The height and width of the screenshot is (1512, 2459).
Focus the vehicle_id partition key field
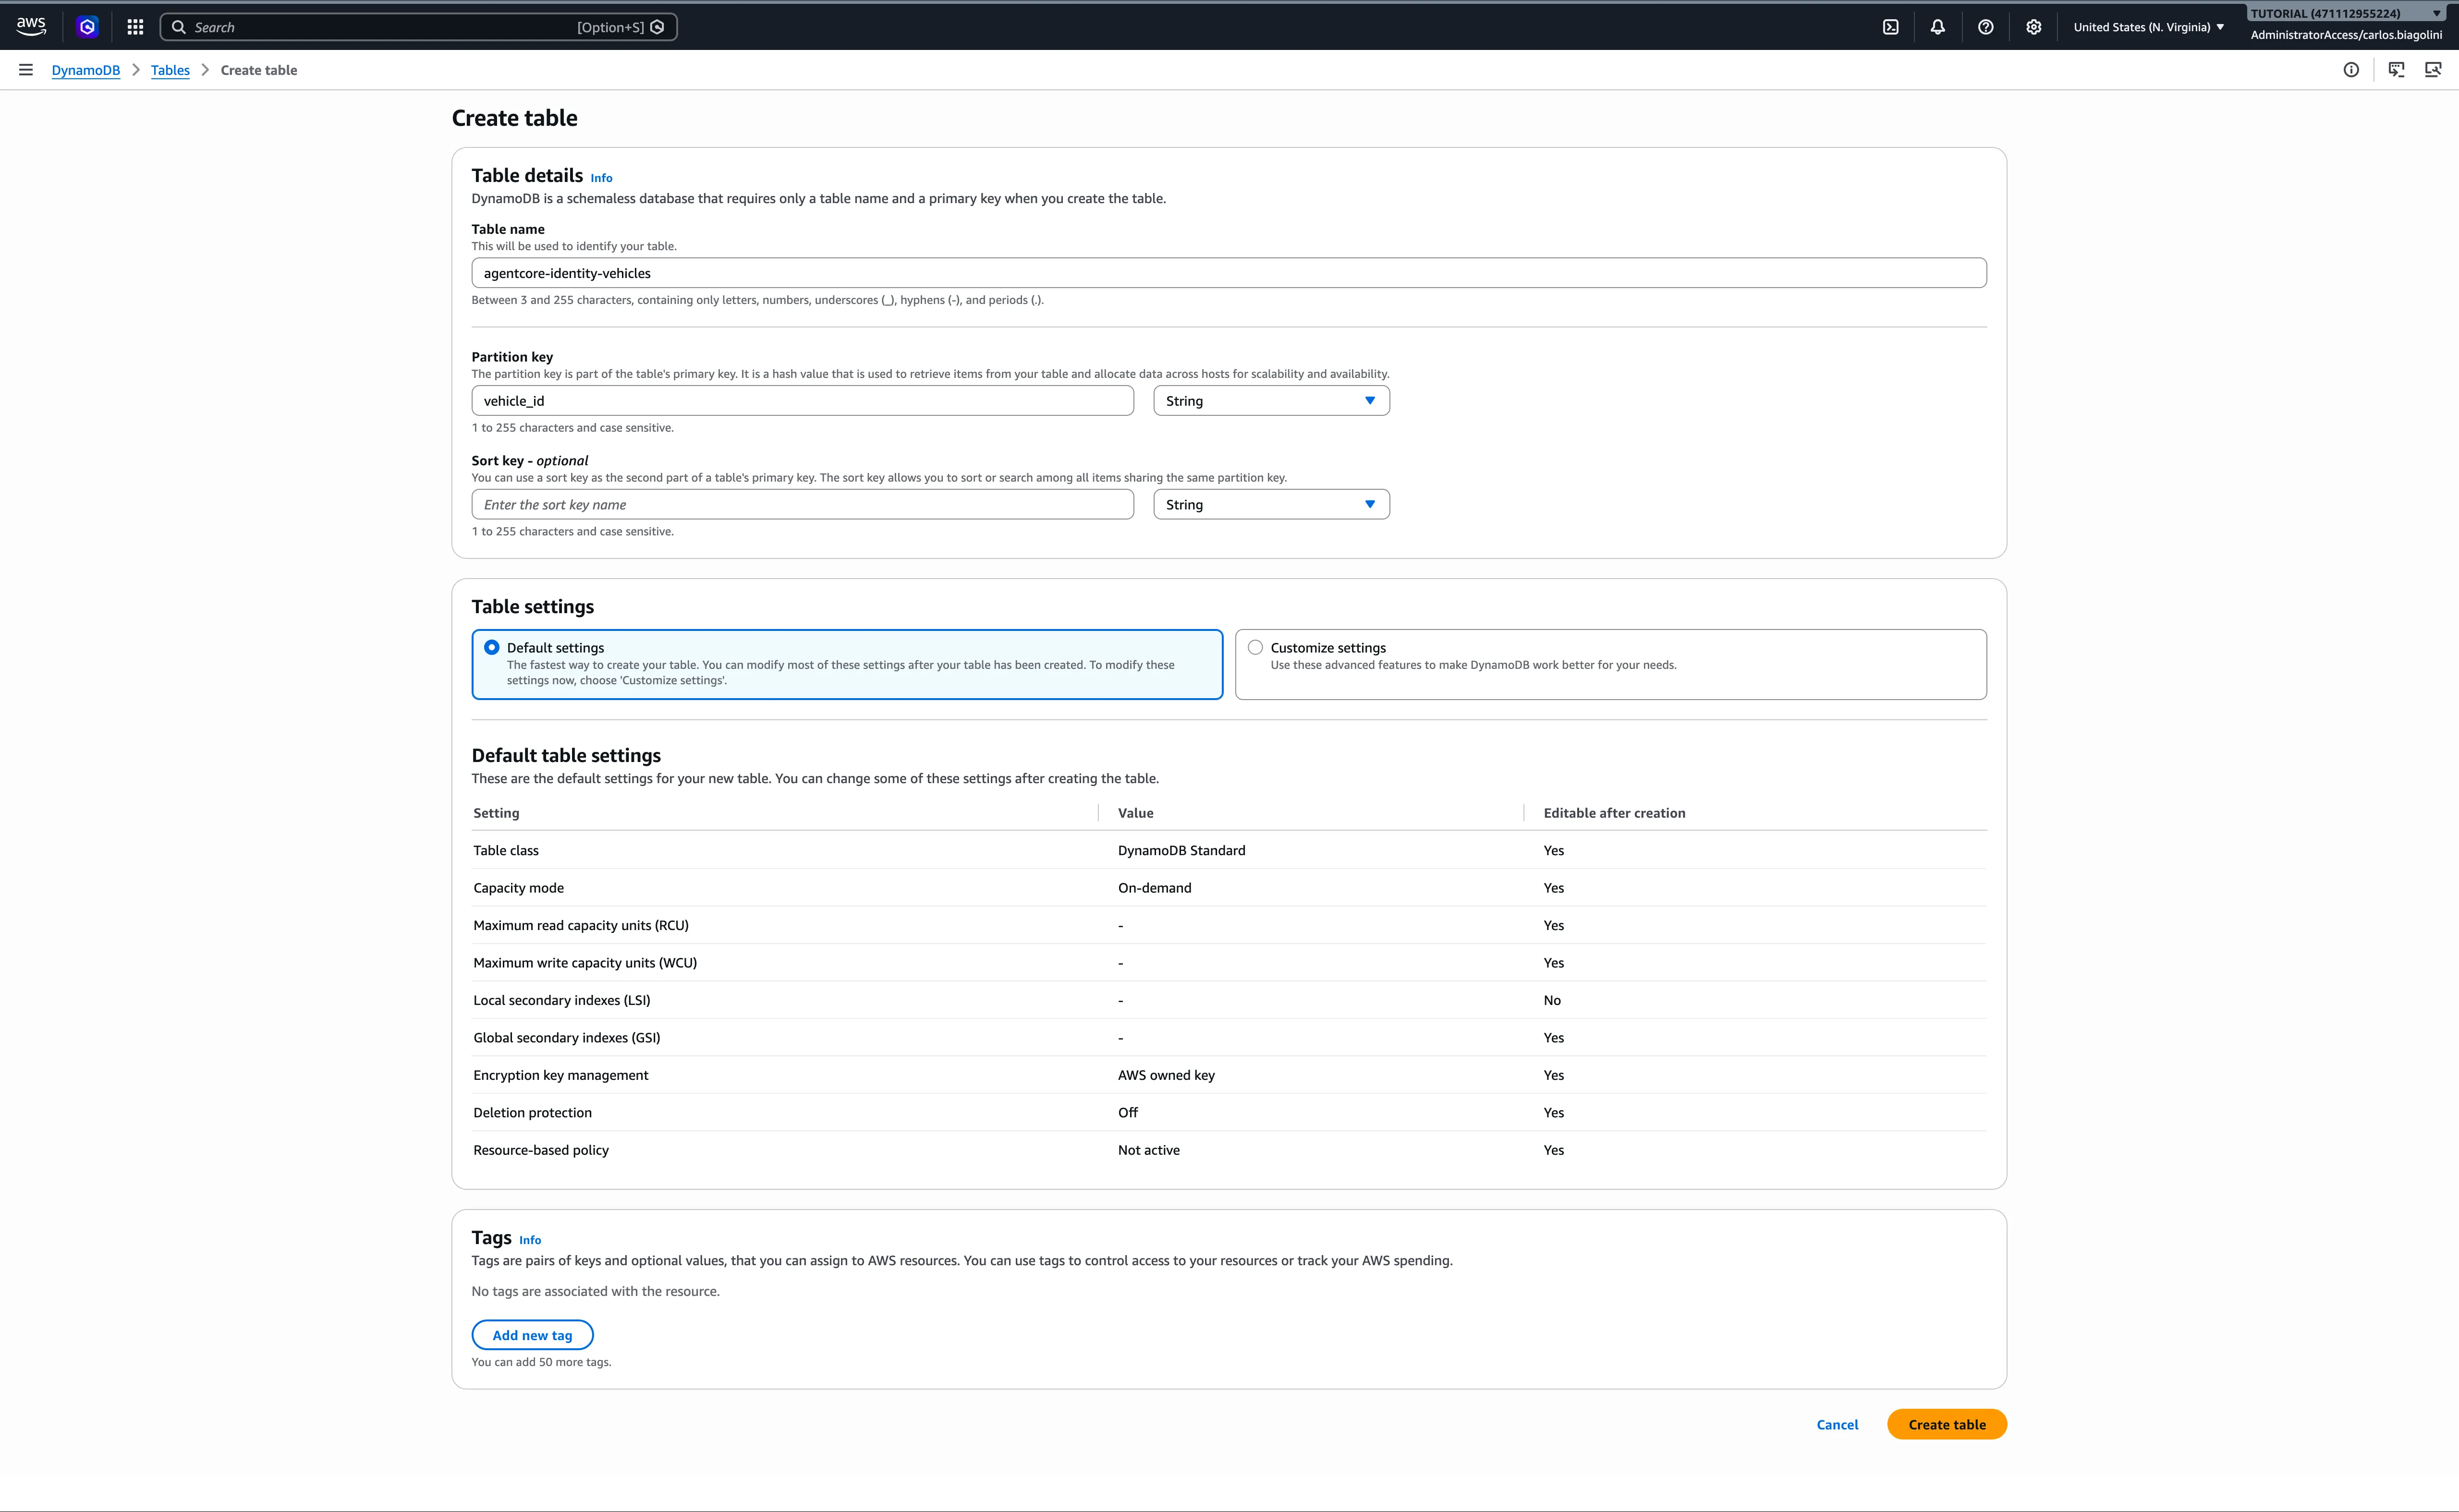(x=802, y=401)
